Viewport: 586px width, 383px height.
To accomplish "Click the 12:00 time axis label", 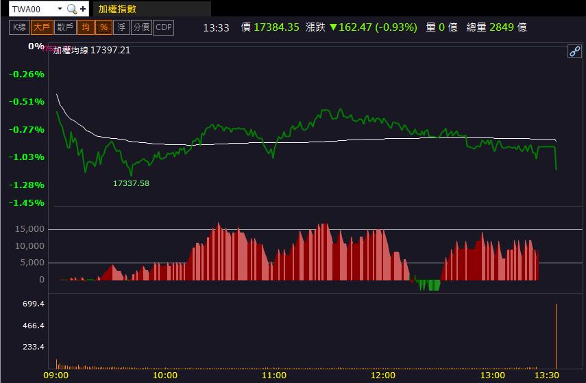I will [383, 375].
